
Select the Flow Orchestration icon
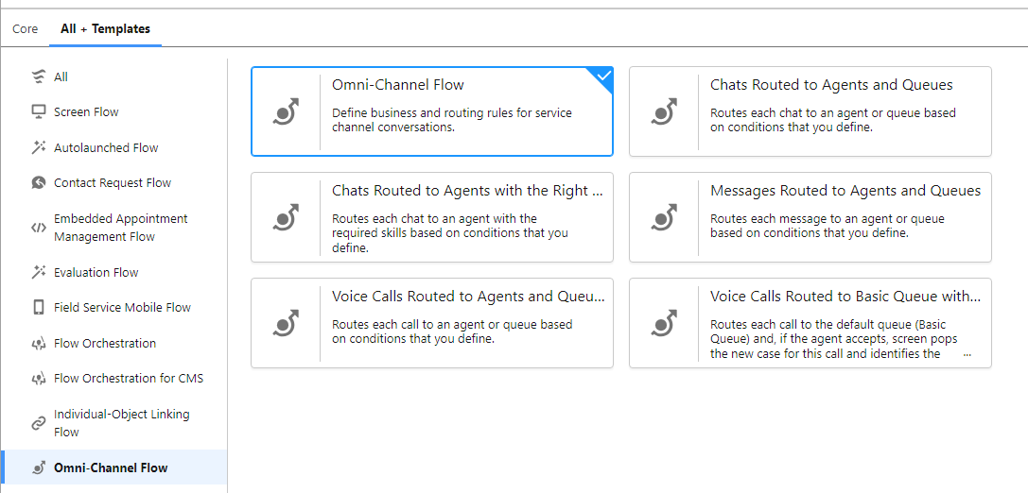click(x=39, y=344)
